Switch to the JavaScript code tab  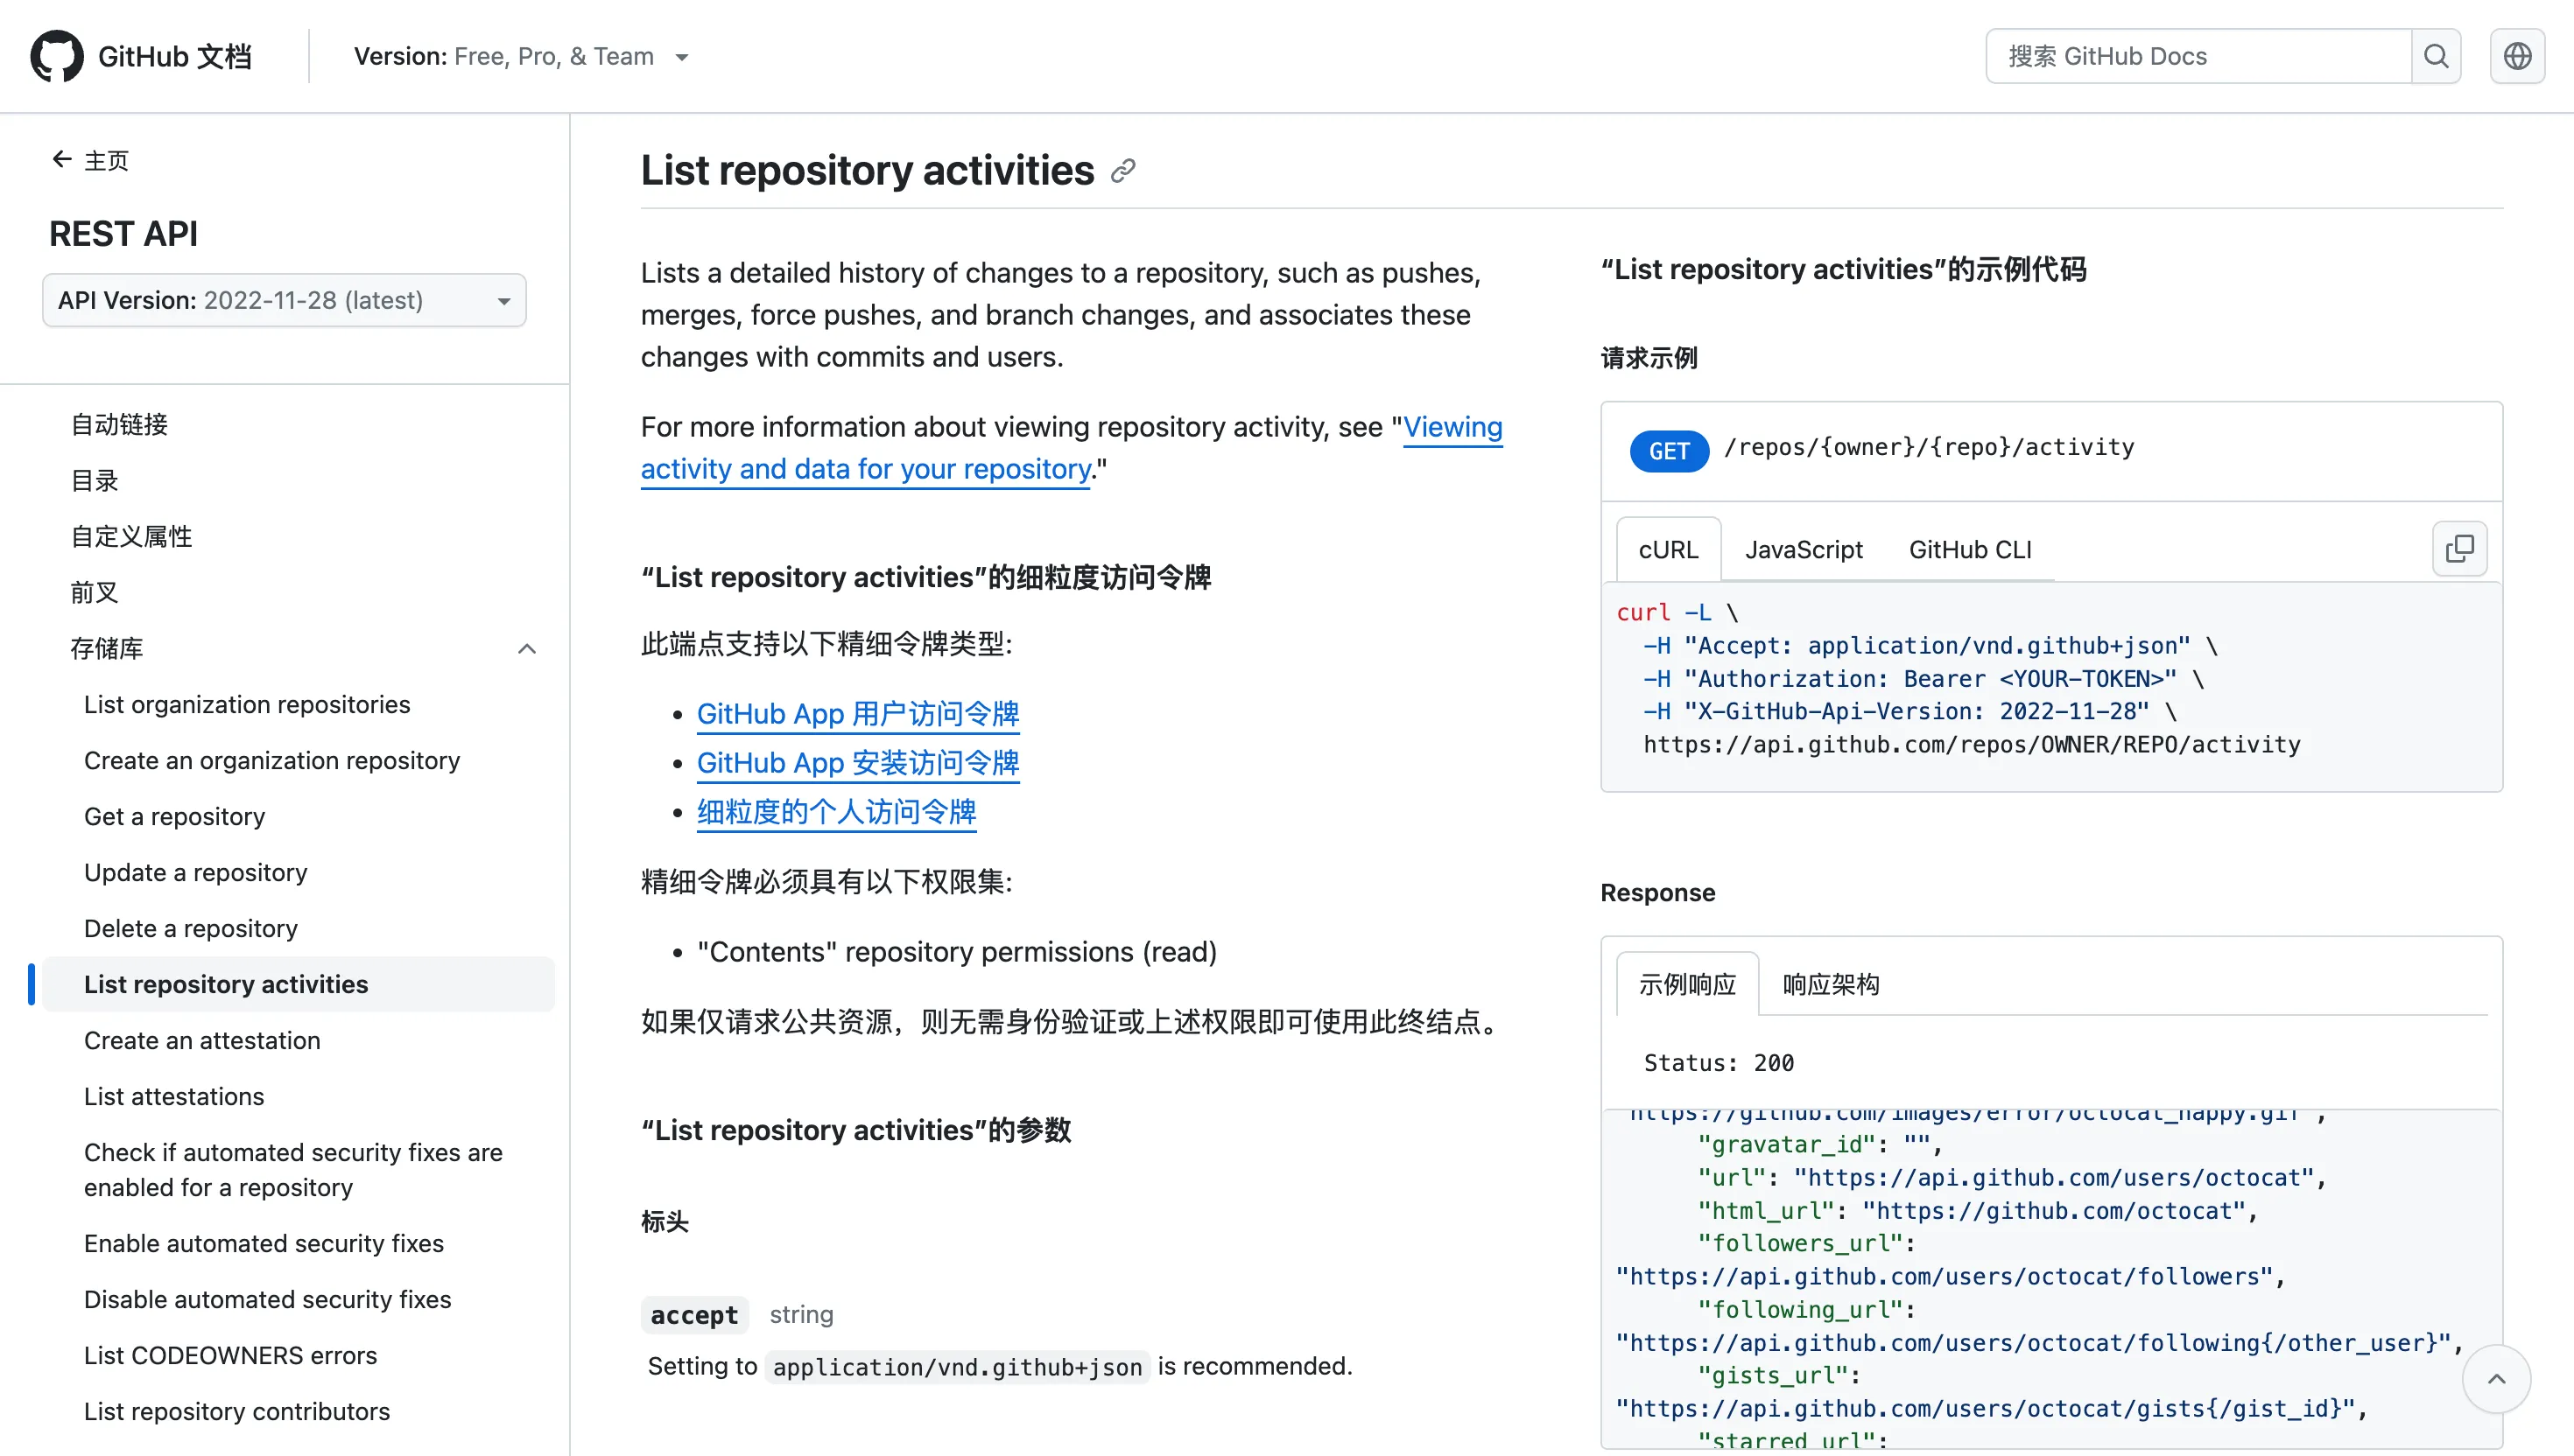pos(1803,550)
